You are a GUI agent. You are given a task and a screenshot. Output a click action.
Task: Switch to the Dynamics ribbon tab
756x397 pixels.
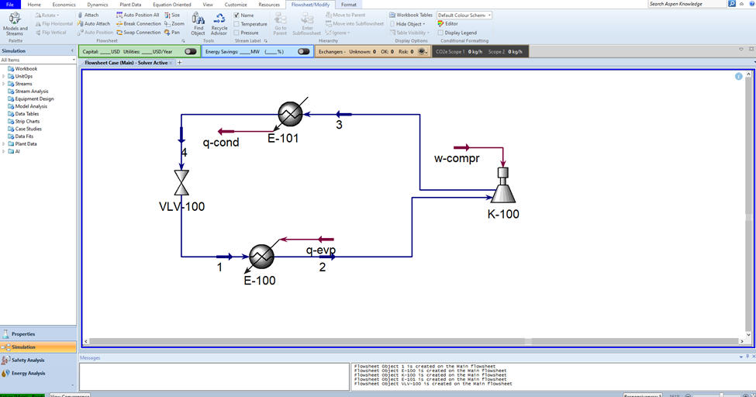click(98, 5)
